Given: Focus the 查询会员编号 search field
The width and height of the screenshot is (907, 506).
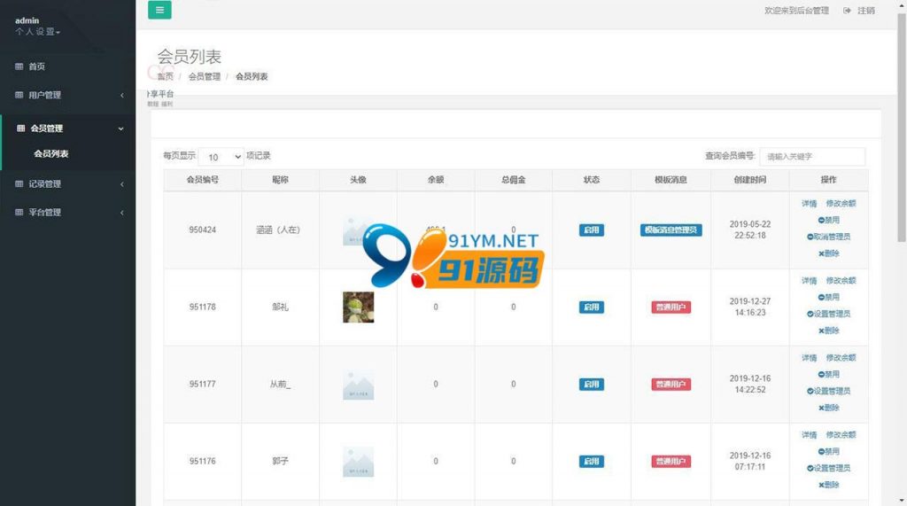Looking at the screenshot, I should click(x=812, y=156).
